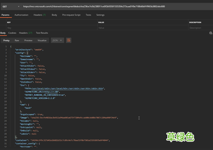Switch response view to Preview
Image resolution: width=213 pixels, height=150 pixels.
pyautogui.click(x=28, y=40)
